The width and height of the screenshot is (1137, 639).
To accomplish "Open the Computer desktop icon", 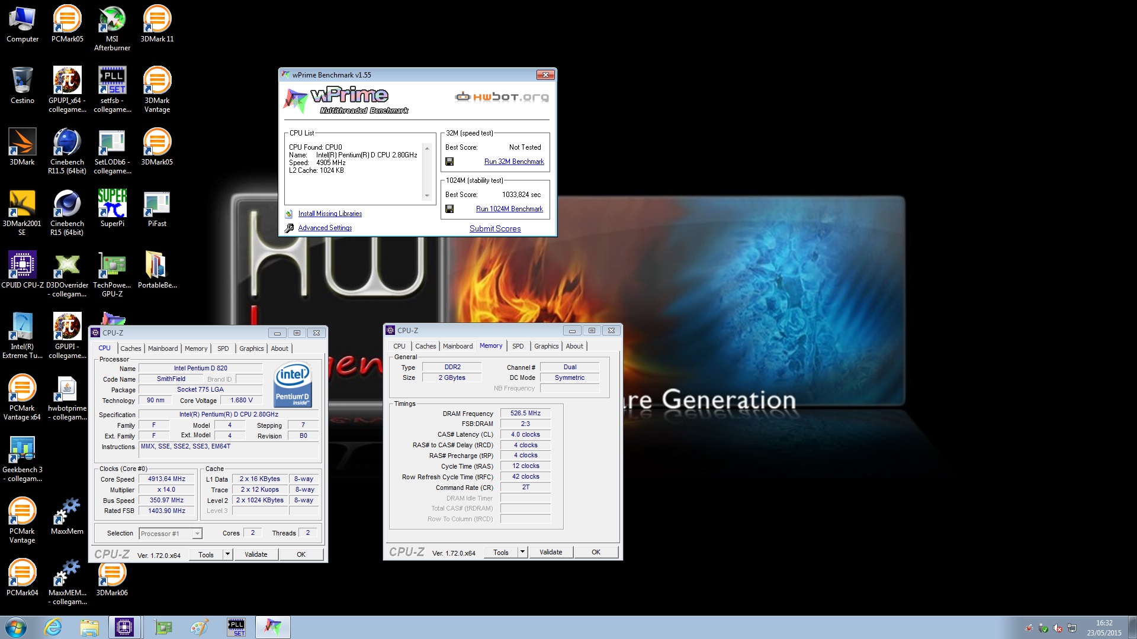I will click(x=23, y=24).
